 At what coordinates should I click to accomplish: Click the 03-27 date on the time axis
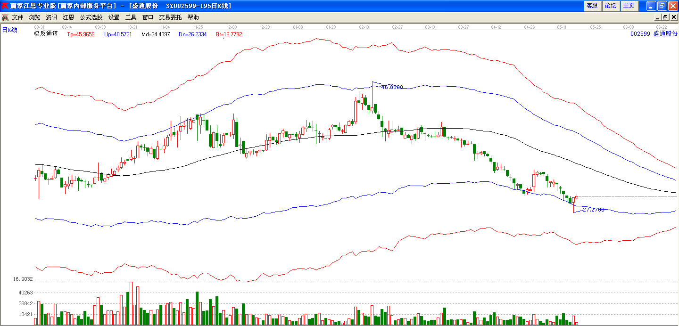pos(464,27)
